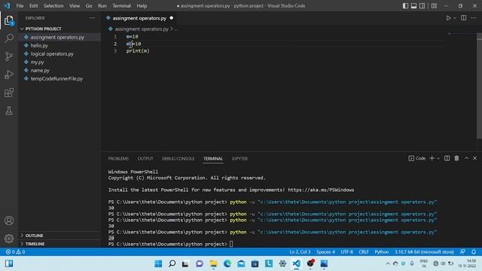Open the Accounts icon menu
Screen dimensions: 482x271
point(9,221)
